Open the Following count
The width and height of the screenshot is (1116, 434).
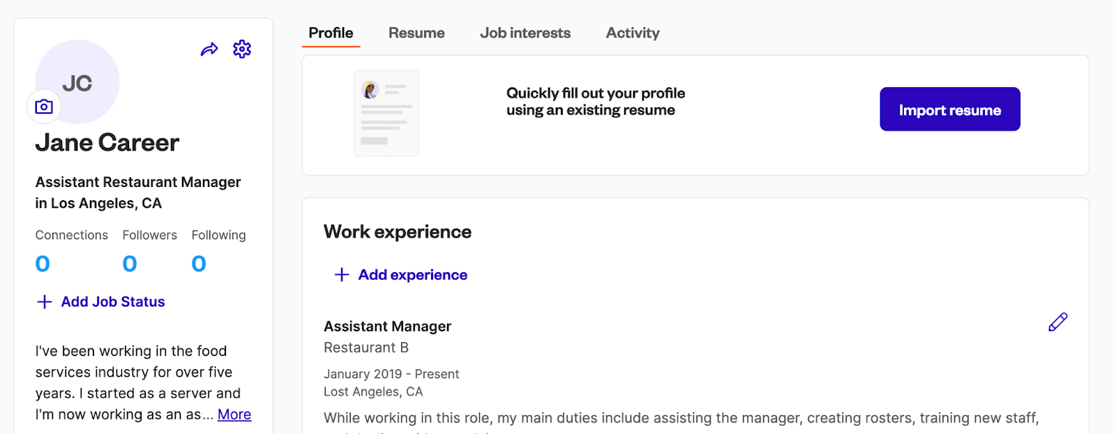199,264
